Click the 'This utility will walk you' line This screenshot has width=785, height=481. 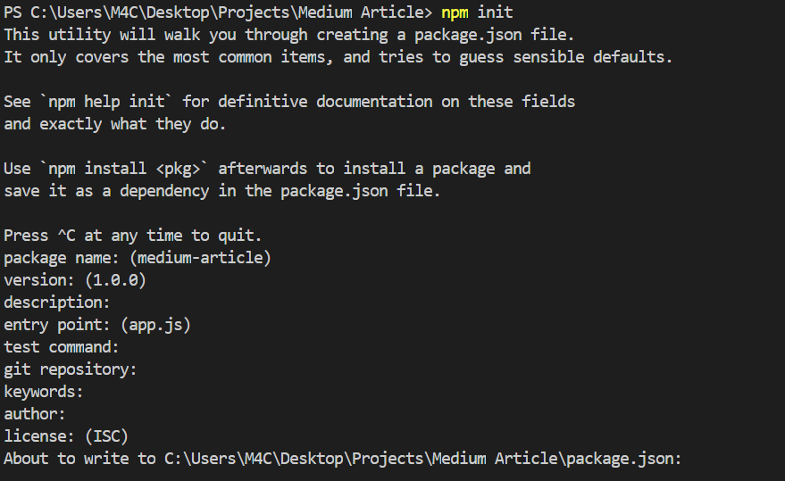[x=288, y=35]
